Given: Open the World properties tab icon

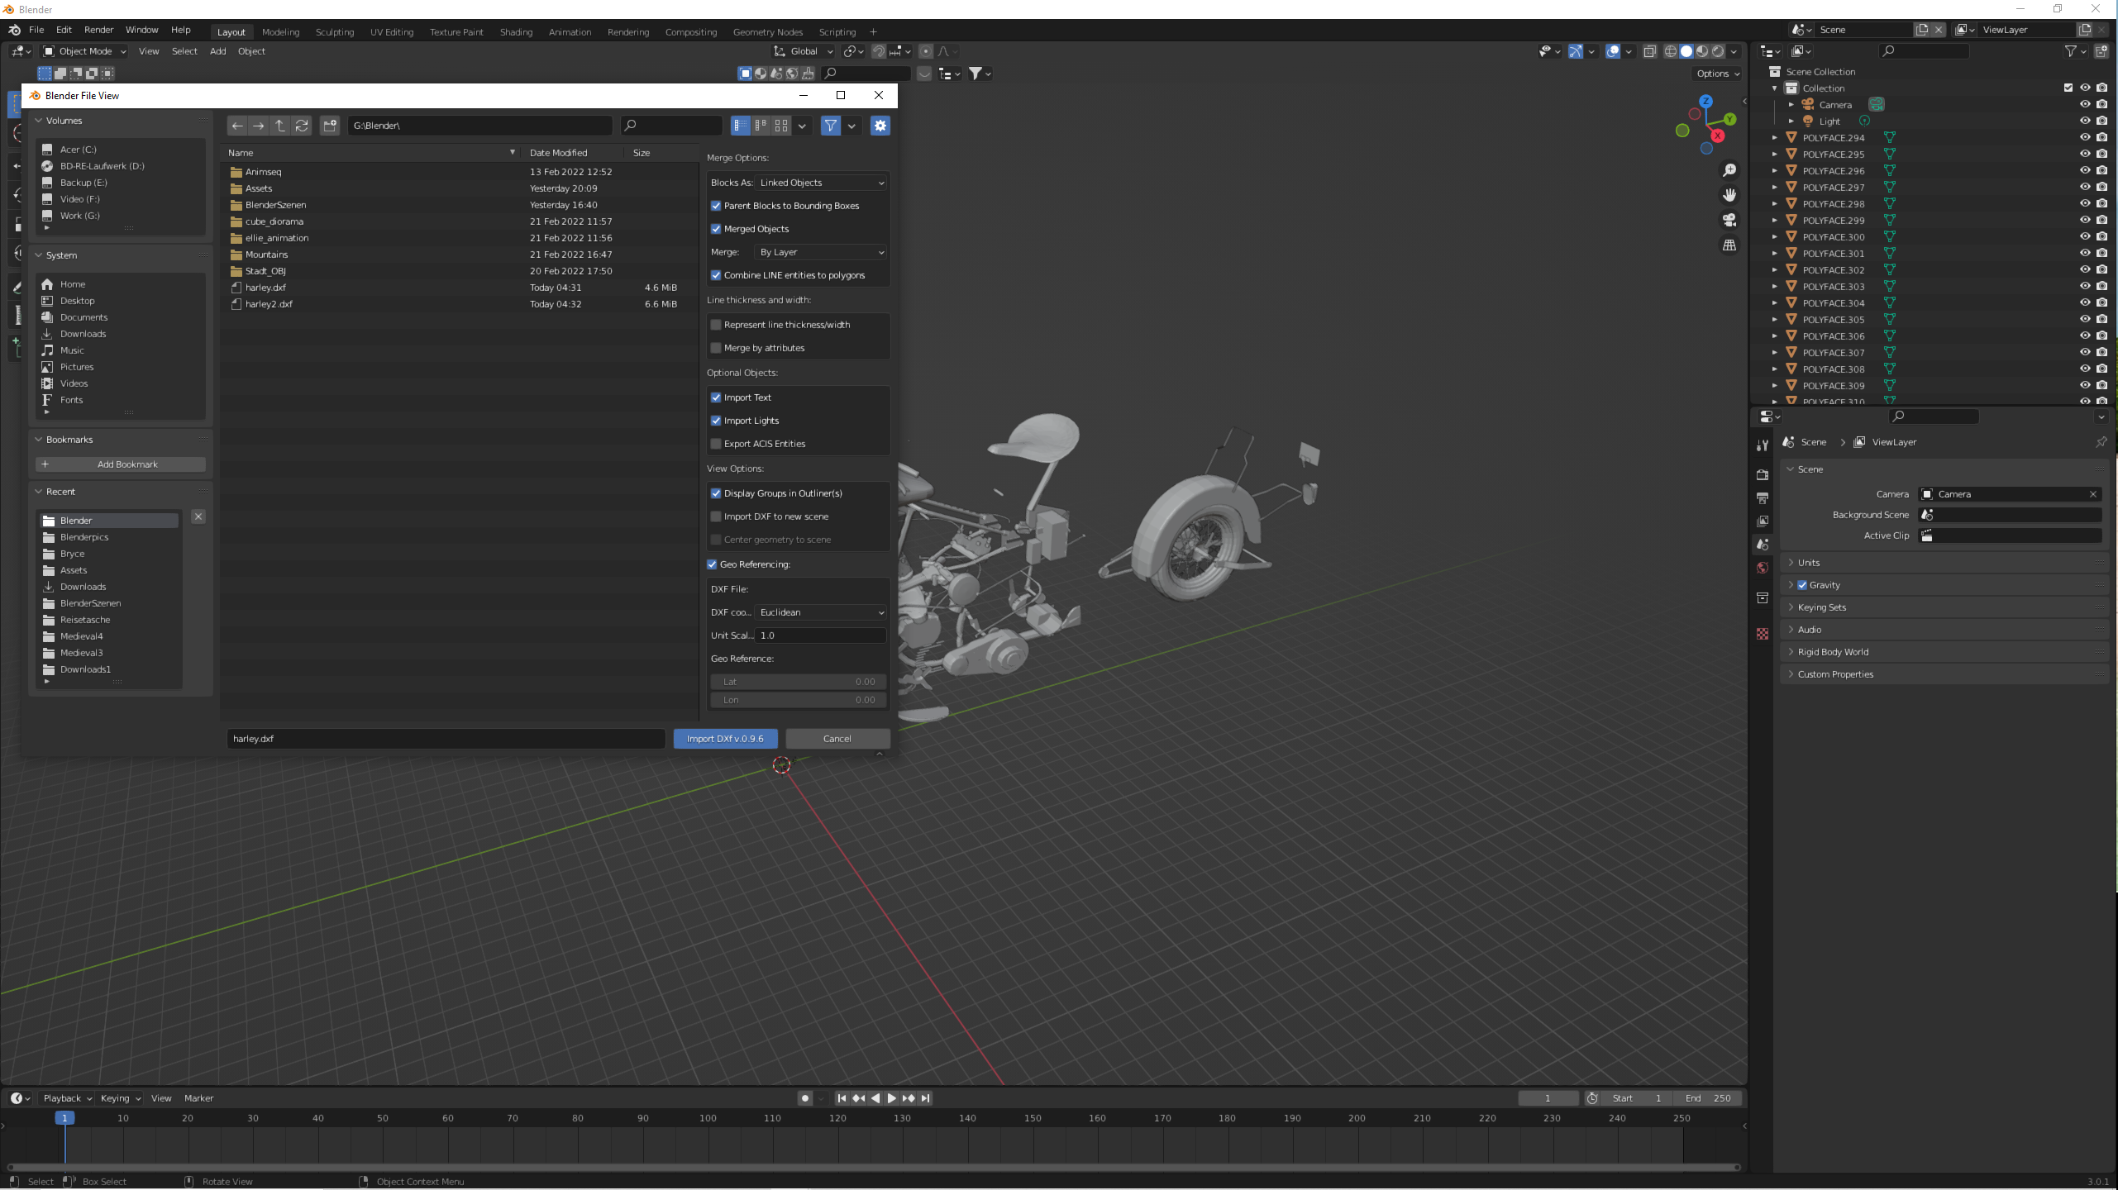Looking at the screenshot, I should [x=1763, y=568].
